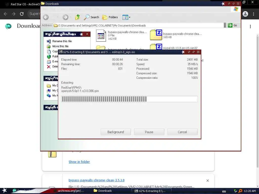
Task: Toggle the Folders pane button
Action: [110, 17]
